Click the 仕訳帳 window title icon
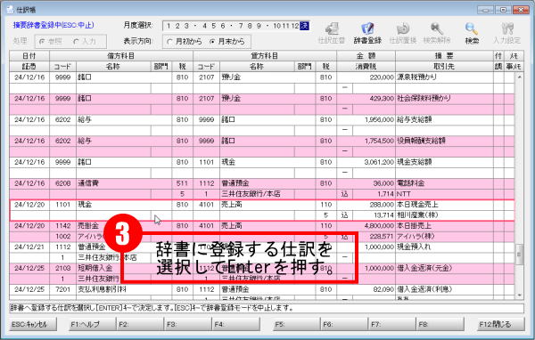The width and height of the screenshot is (535, 340). 10,10
